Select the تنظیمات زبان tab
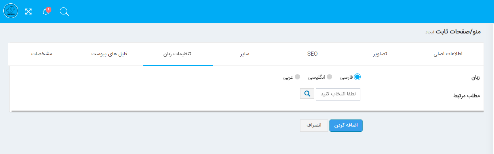 coord(178,54)
